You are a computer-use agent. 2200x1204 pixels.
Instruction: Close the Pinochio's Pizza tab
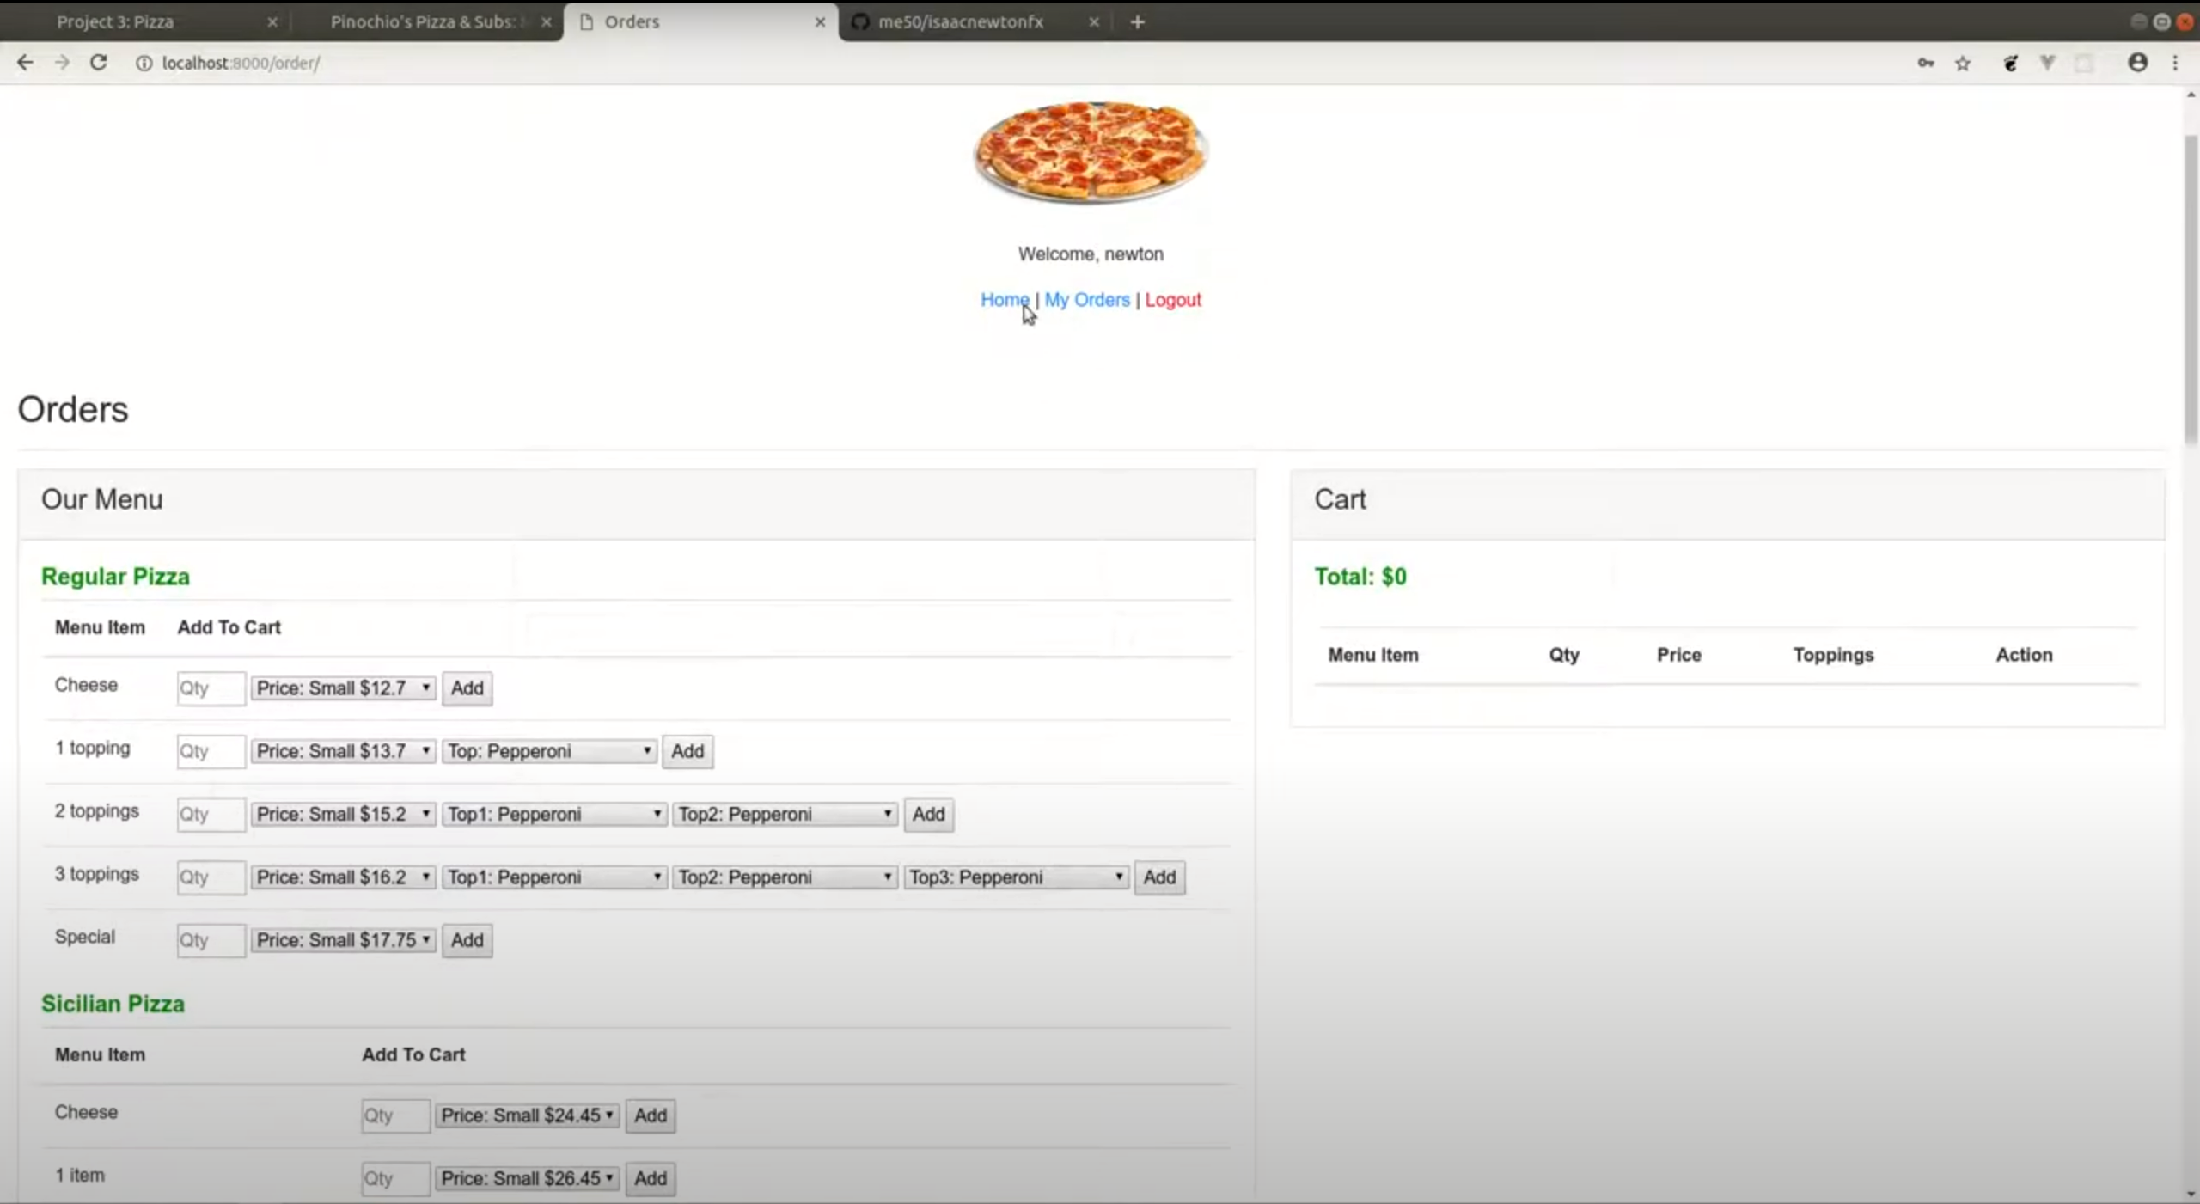pos(546,22)
